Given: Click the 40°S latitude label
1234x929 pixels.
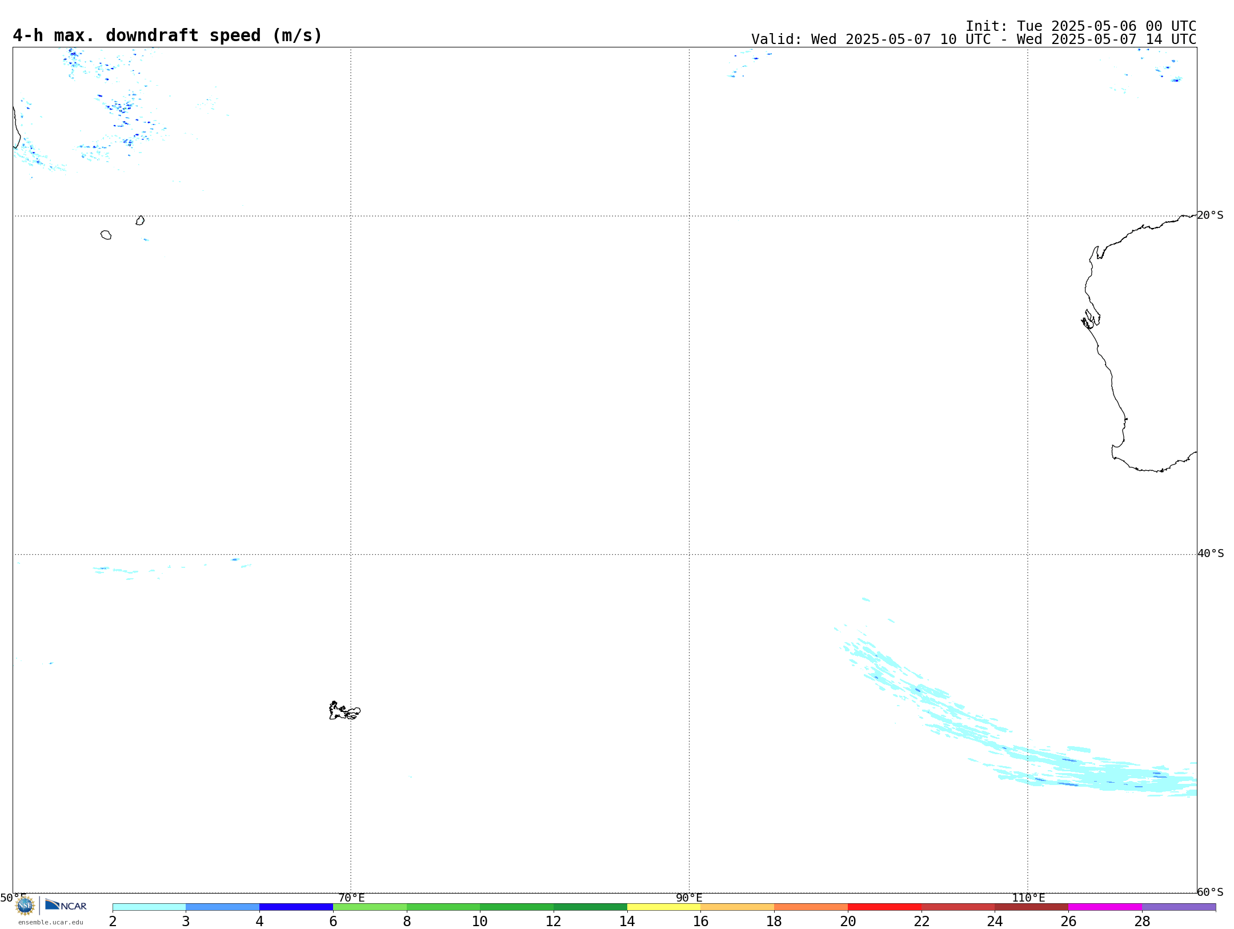Looking at the screenshot, I should pos(1211,554).
